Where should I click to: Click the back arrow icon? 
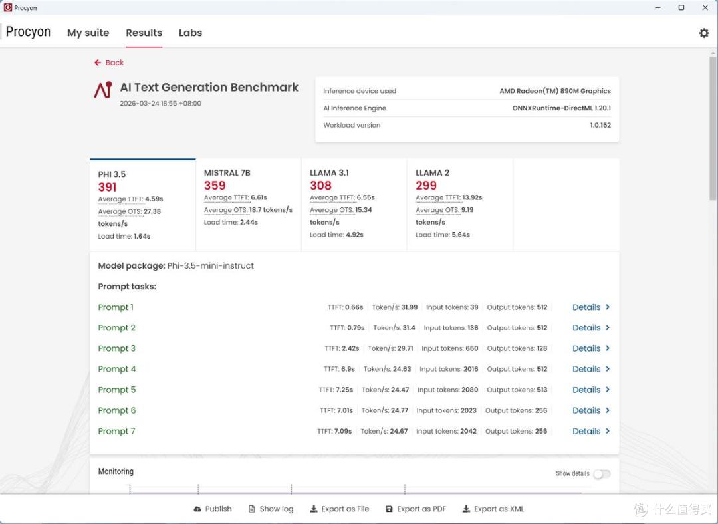pyautogui.click(x=98, y=63)
